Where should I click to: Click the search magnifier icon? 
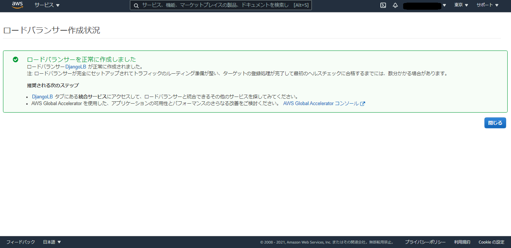(136, 5)
